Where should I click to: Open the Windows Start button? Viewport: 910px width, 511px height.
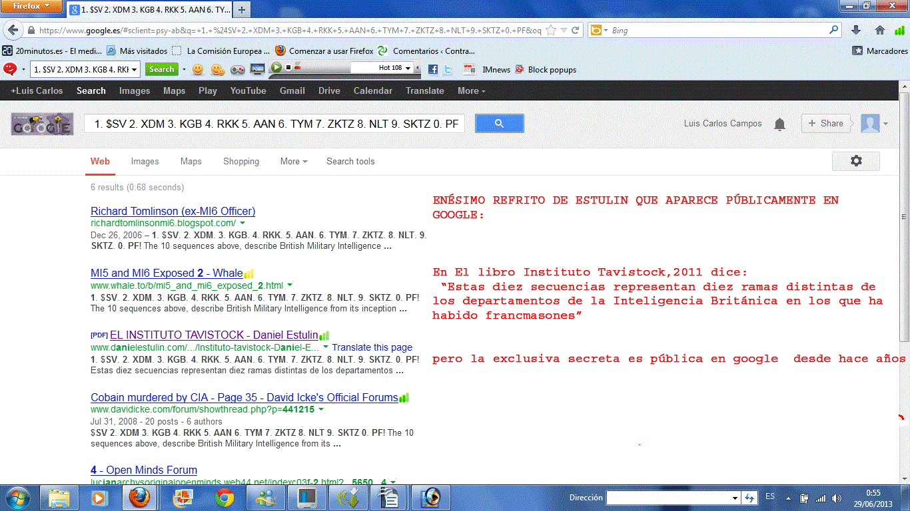(17, 497)
